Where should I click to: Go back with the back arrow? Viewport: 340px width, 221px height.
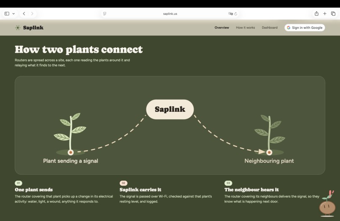click(x=24, y=13)
